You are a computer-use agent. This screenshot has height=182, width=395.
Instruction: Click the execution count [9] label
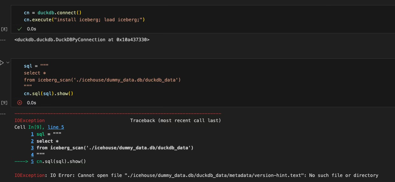pos(4,103)
